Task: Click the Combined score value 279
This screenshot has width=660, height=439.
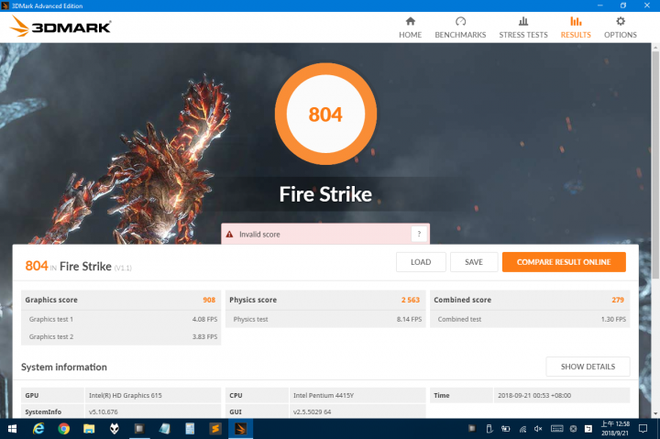Action: tap(618, 300)
